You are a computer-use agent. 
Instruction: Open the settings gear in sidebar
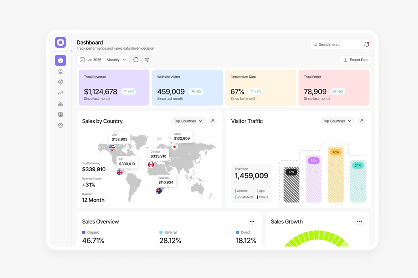point(60,125)
